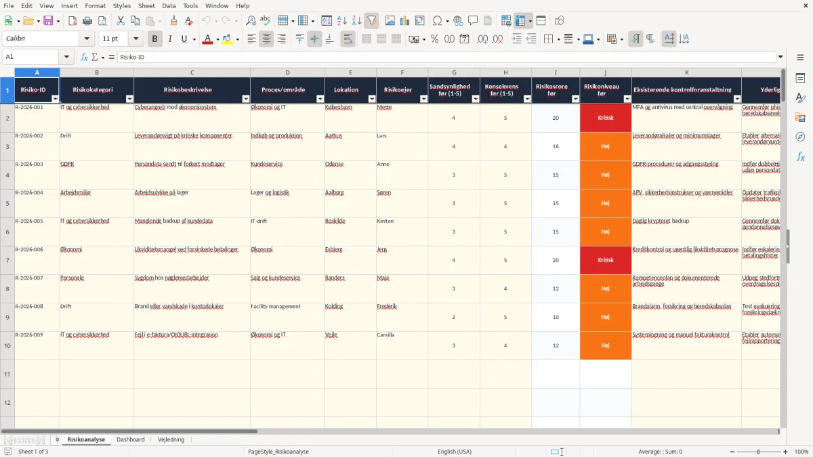The height and width of the screenshot is (457, 813).
Task: Toggle Align Left button
Action: [251, 39]
